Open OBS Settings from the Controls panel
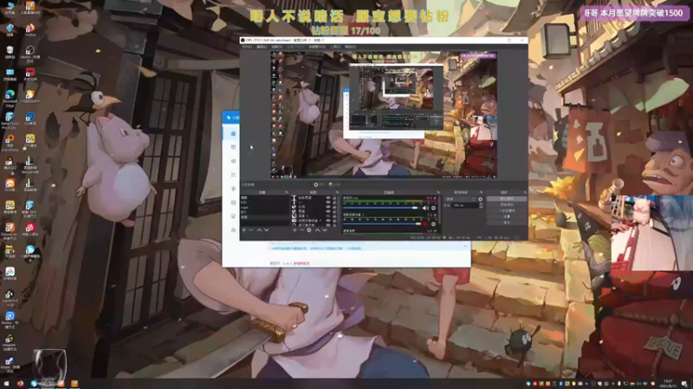Viewport: 693px width, 389px height. pyautogui.click(x=506, y=216)
